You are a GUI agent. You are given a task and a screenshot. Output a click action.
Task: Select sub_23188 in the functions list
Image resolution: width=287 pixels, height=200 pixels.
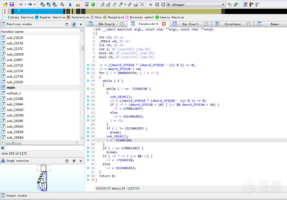[x=15, y=99]
